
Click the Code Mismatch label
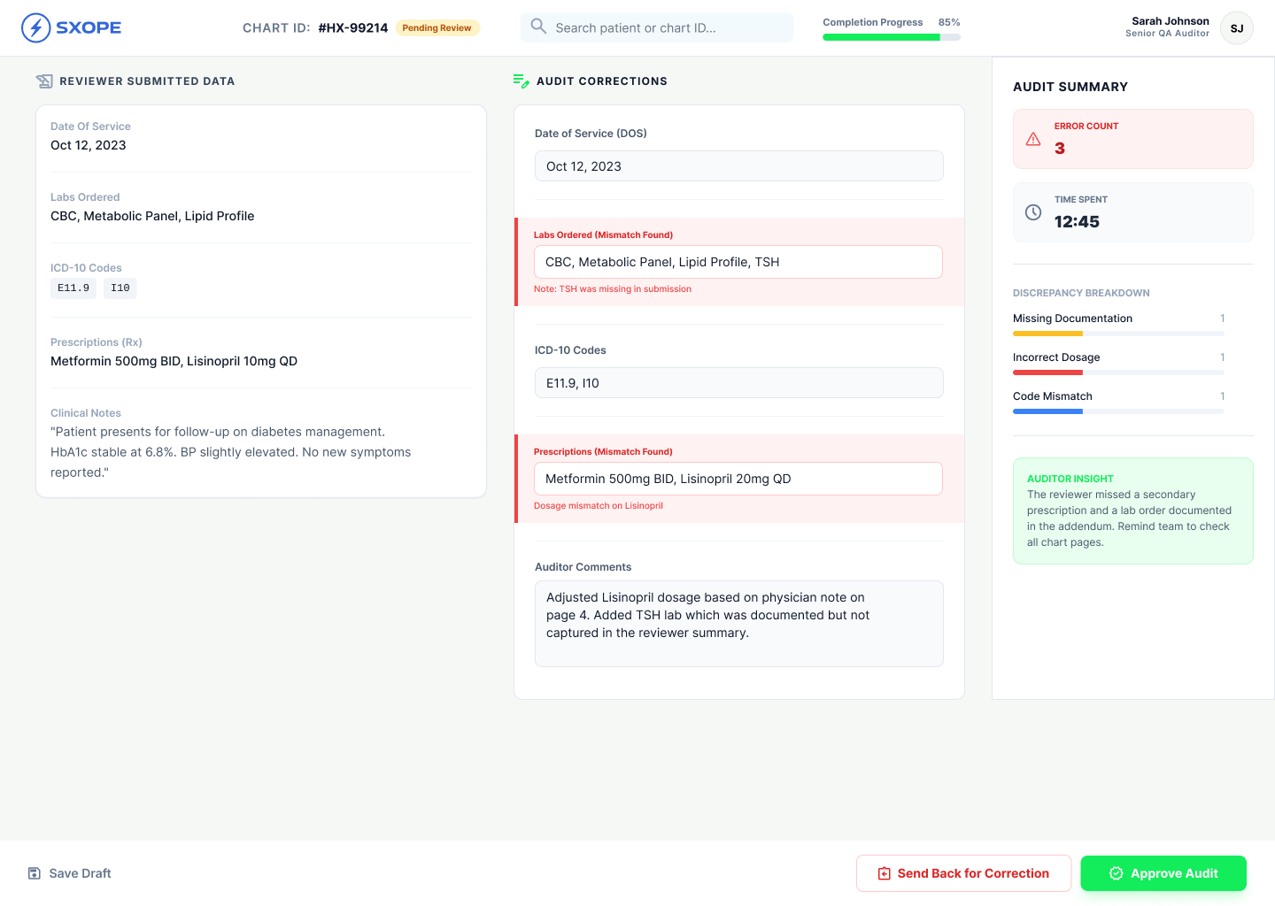click(1053, 396)
